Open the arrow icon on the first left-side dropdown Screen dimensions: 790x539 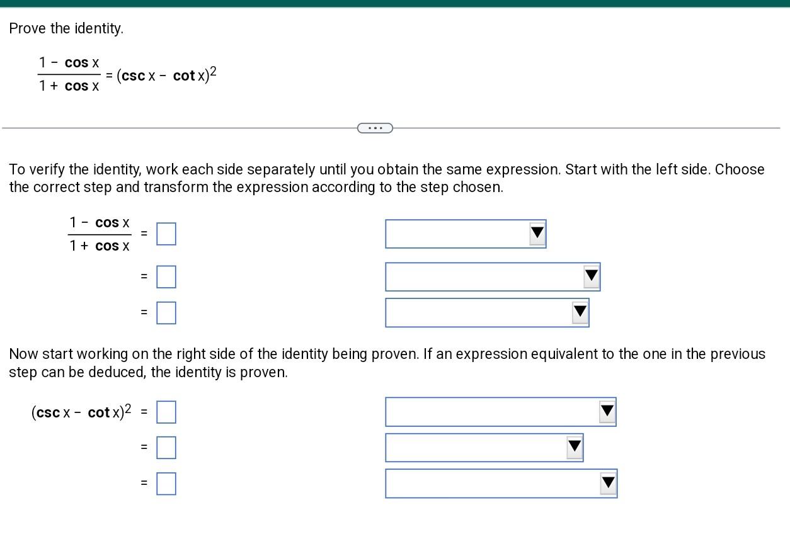pyautogui.click(x=537, y=234)
